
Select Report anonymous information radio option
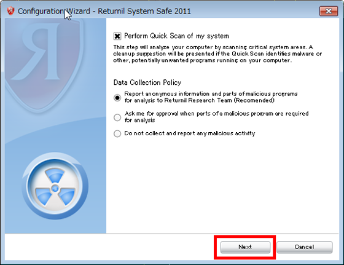point(117,98)
